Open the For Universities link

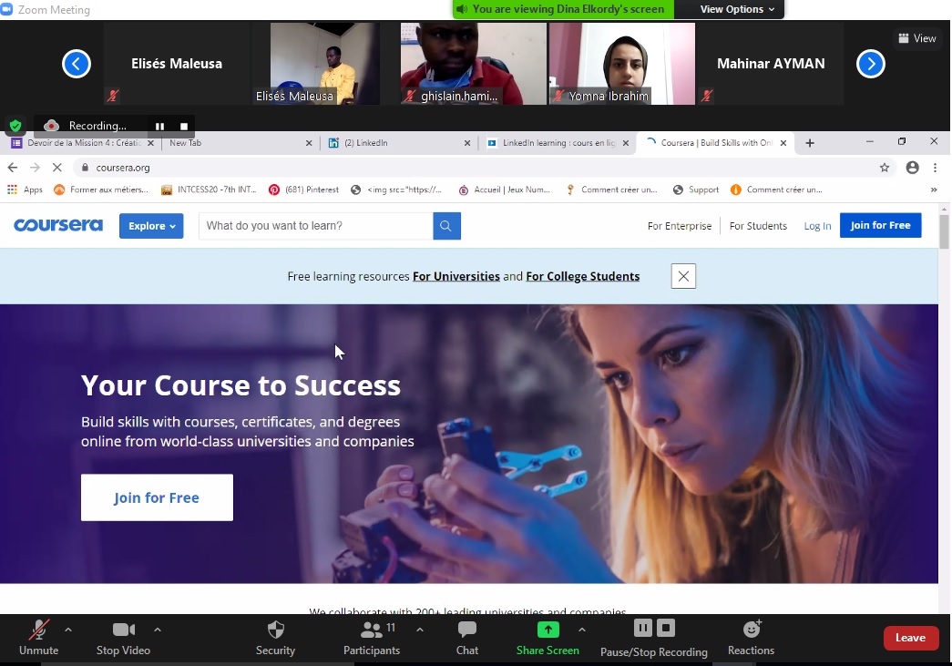coord(456,276)
